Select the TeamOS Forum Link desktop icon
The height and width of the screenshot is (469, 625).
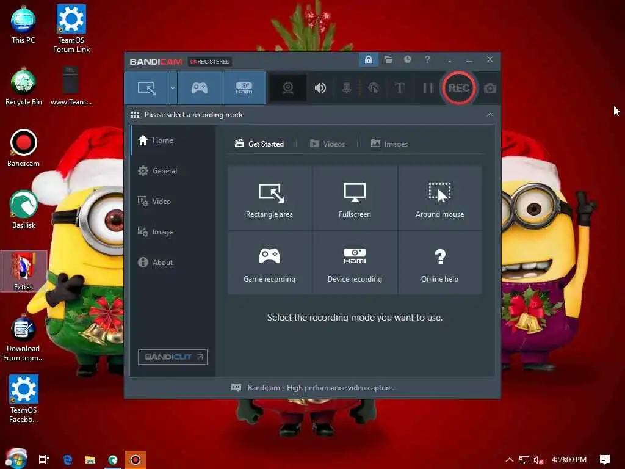click(71, 29)
